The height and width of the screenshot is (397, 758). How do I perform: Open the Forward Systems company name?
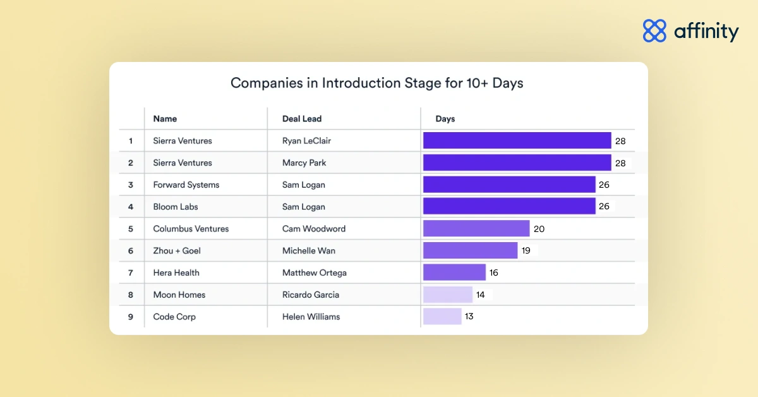click(x=186, y=185)
